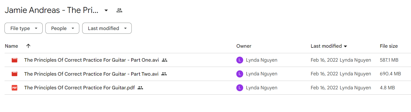Screen dimensions: 411x112
Task: Open the People filter dropdown
Action: tap(62, 28)
